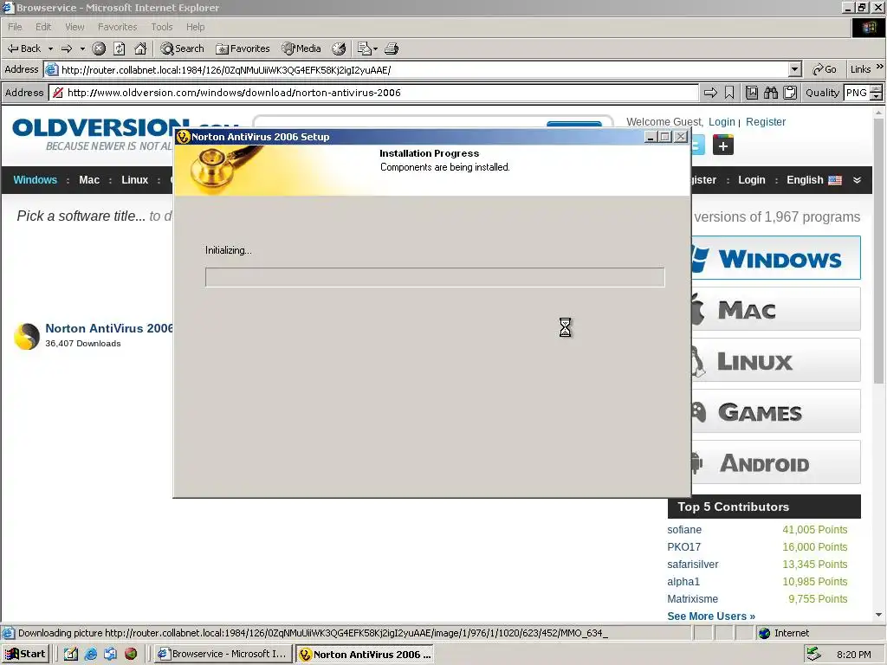Click the bookmarks book icon
The width and height of the screenshot is (887, 665).
pyautogui.click(x=752, y=93)
